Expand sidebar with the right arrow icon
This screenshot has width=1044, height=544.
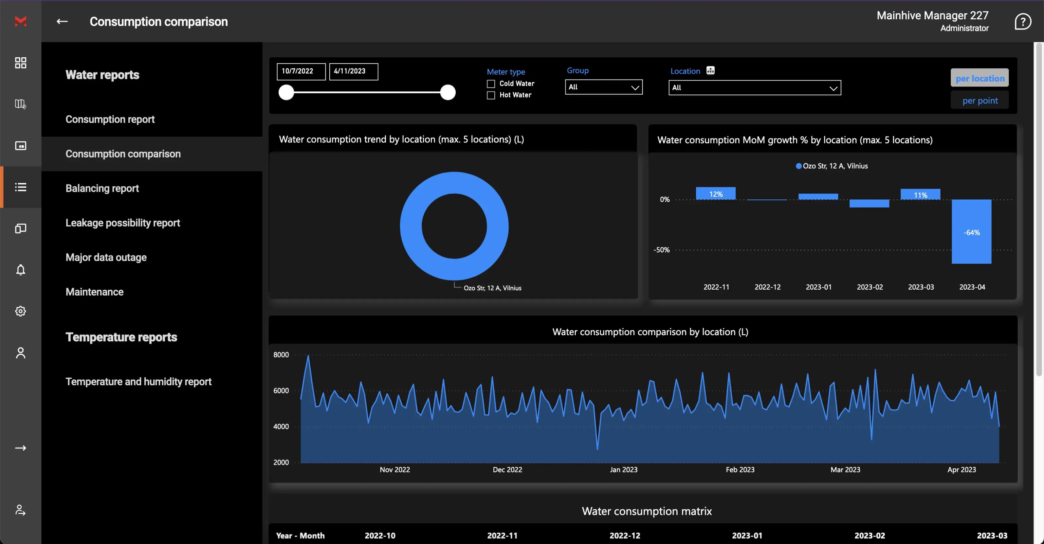tap(20, 448)
